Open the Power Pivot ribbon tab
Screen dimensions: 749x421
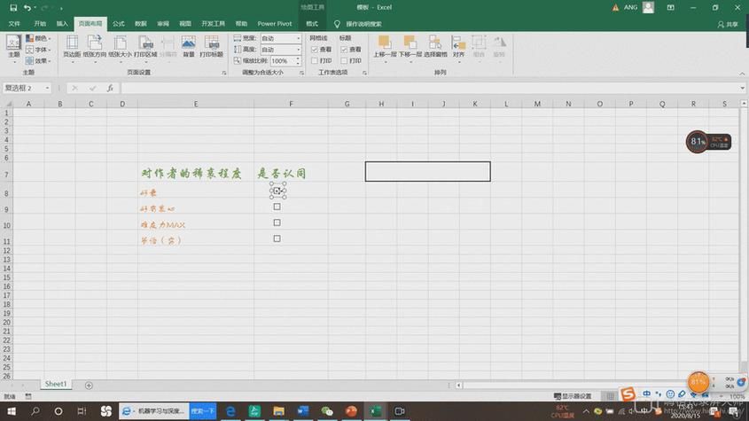coord(275,24)
